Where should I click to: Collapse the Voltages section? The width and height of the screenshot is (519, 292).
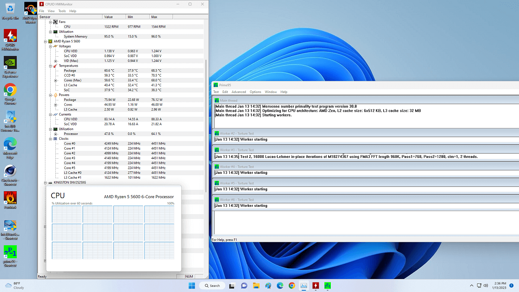50,46
